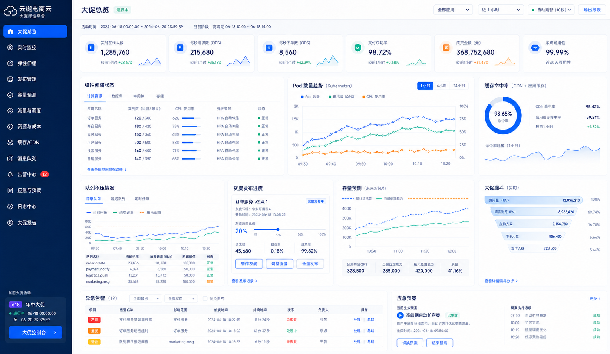This screenshot has height=354, width=610.
Task: Expand 查看发布记录
Action: tap(244, 281)
